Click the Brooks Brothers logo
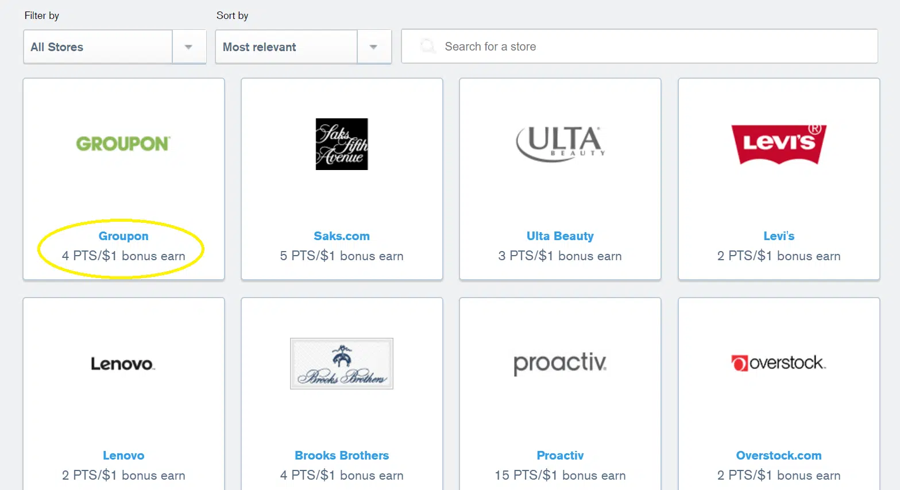900x490 pixels. 342,364
